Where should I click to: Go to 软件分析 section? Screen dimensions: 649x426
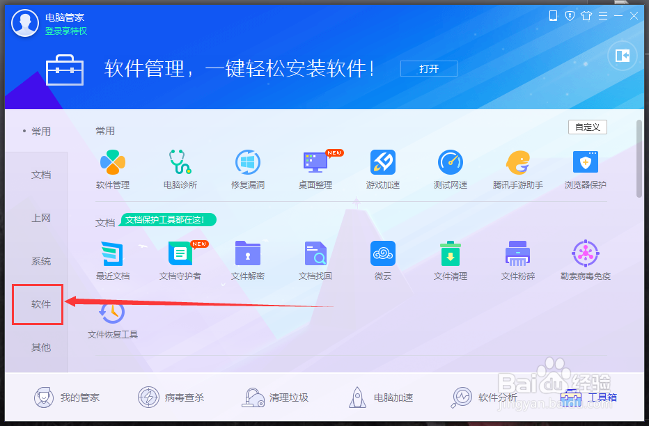[x=484, y=397]
